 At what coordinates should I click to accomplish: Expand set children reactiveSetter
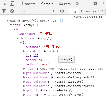click(24, 86)
